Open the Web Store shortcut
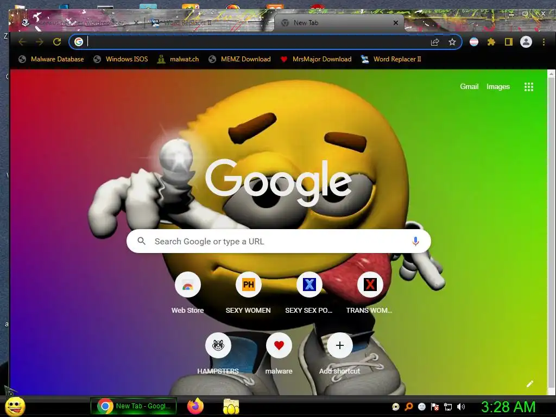Image resolution: width=556 pixels, height=417 pixels. pyautogui.click(x=187, y=293)
